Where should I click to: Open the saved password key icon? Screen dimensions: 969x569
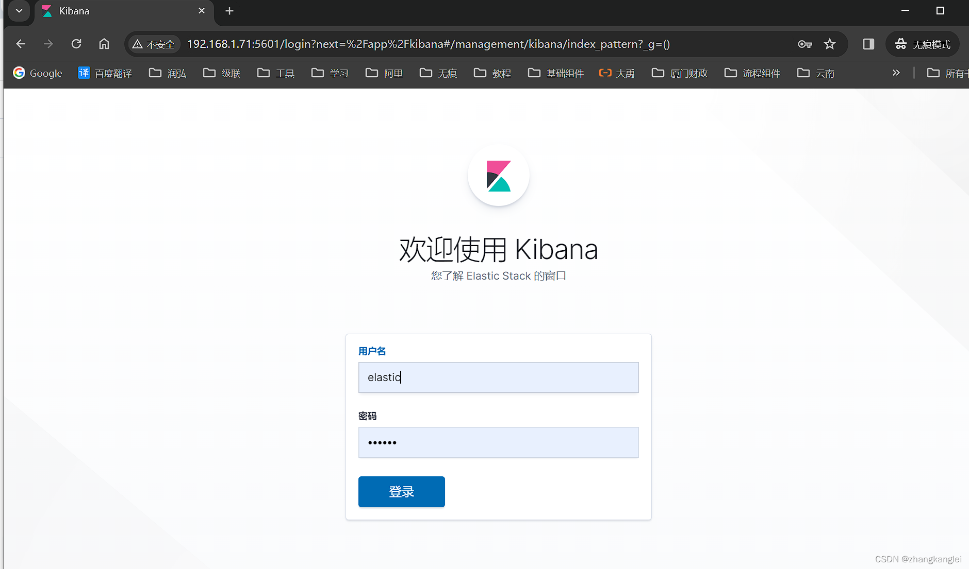pos(805,44)
